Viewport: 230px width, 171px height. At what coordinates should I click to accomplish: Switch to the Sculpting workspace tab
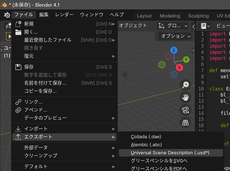199,16
